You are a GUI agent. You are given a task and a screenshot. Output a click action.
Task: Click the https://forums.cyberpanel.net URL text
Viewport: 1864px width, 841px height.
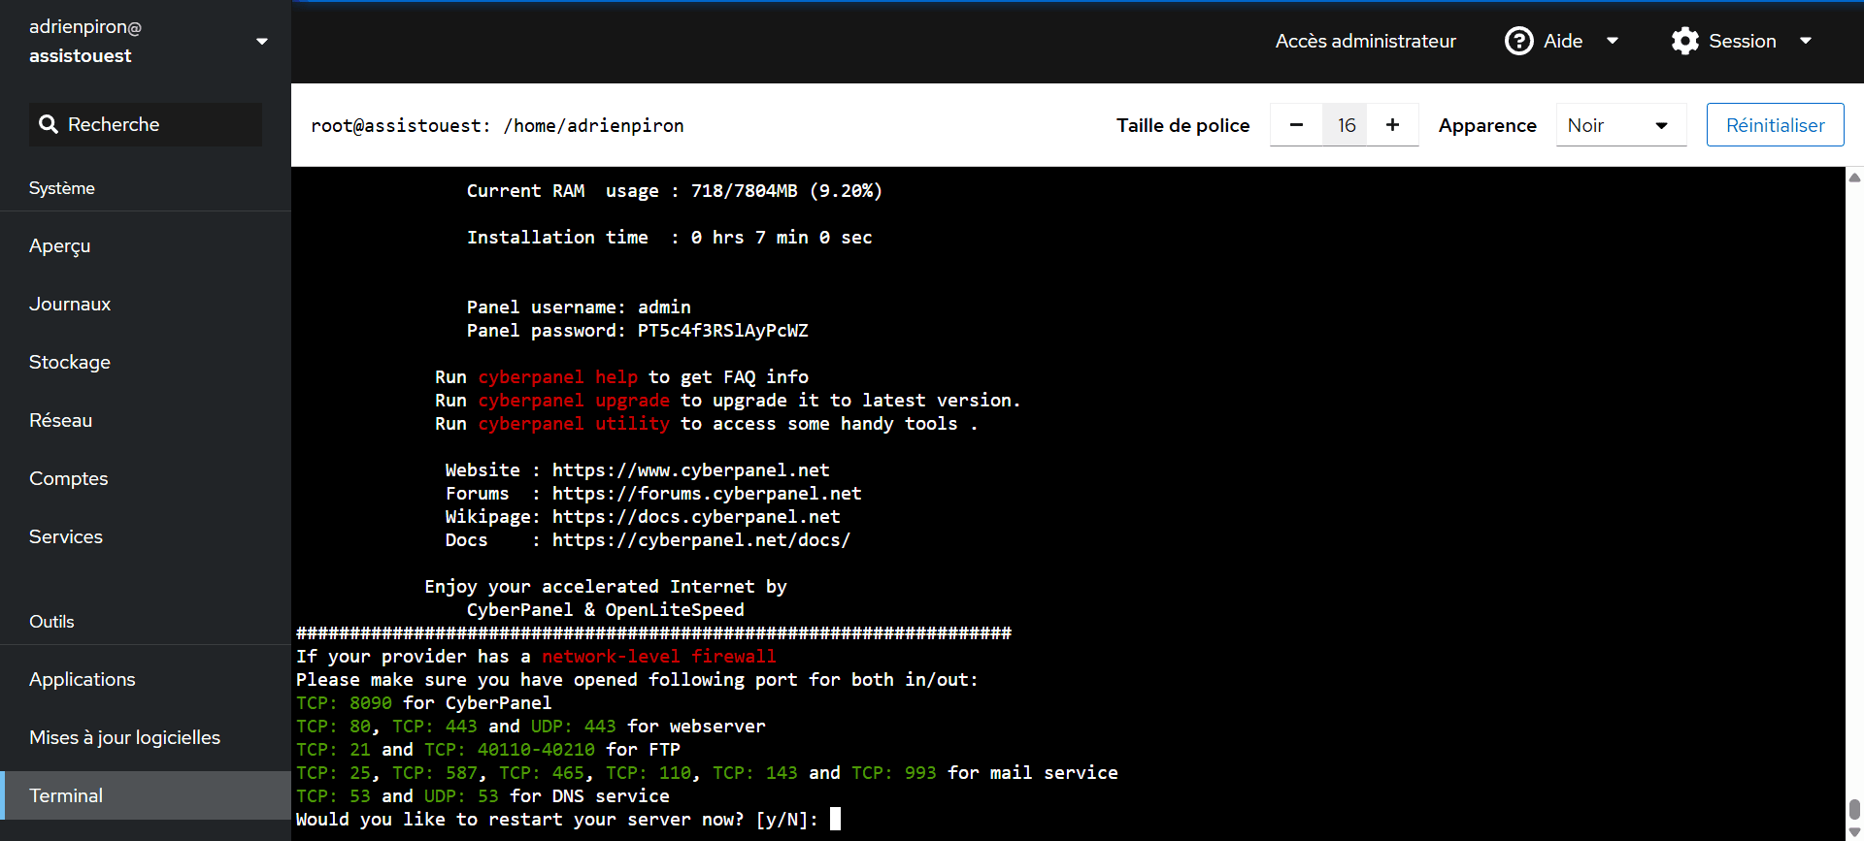706,494
